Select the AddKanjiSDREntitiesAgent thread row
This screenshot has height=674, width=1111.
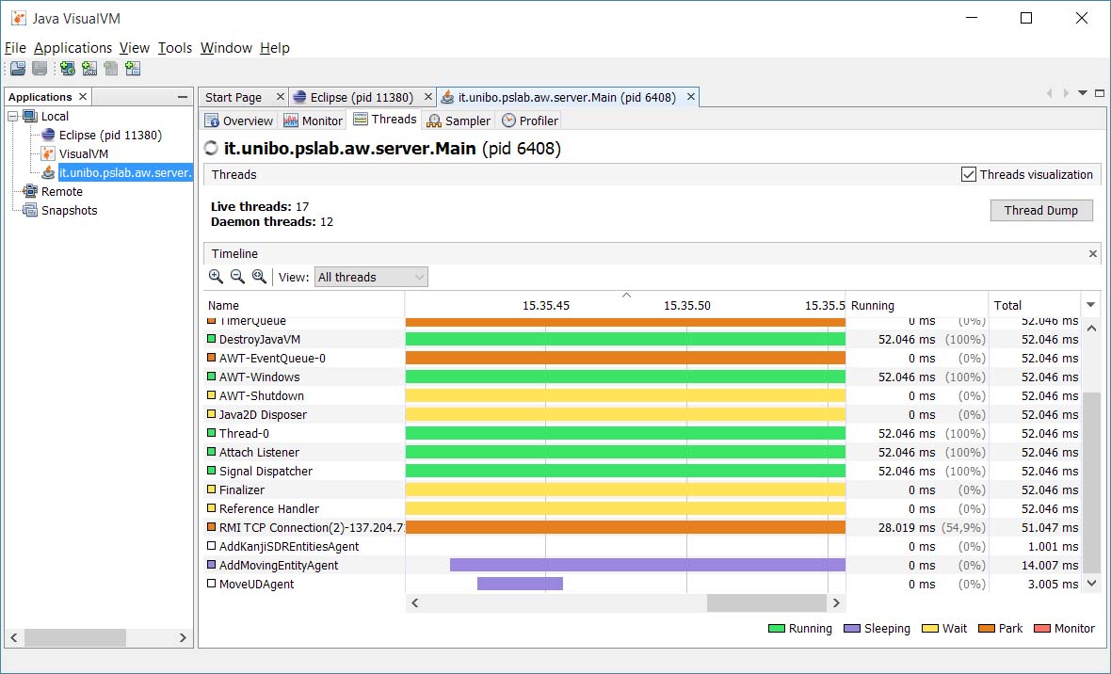pos(641,546)
